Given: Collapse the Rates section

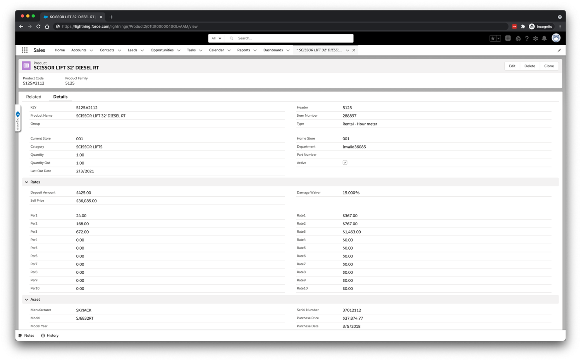Looking at the screenshot, I should [x=27, y=182].
